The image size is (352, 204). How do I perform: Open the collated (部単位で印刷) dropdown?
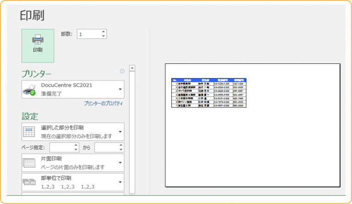[73, 182]
